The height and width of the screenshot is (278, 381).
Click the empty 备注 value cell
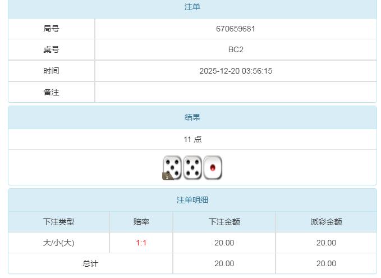236,92
